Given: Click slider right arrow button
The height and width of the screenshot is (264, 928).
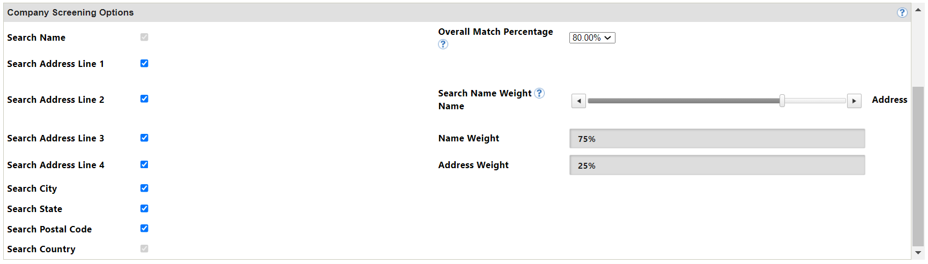Looking at the screenshot, I should pos(854,101).
